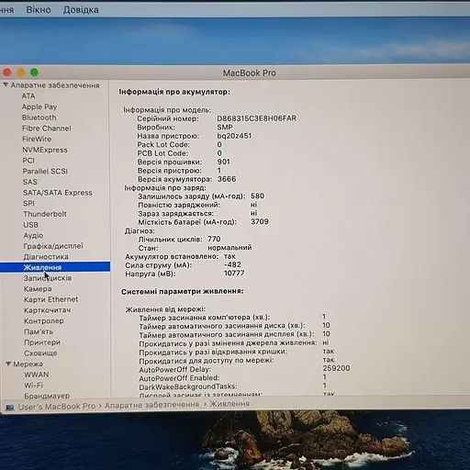Select Брандмауер in the sidebar
The image size is (470, 470).
(x=47, y=396)
